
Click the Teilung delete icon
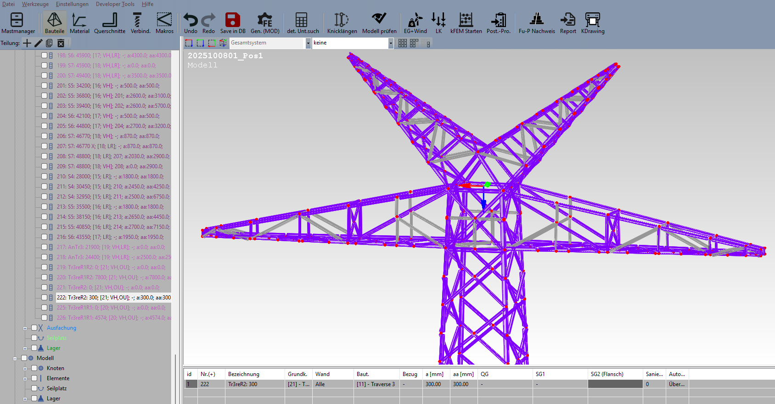coord(61,43)
